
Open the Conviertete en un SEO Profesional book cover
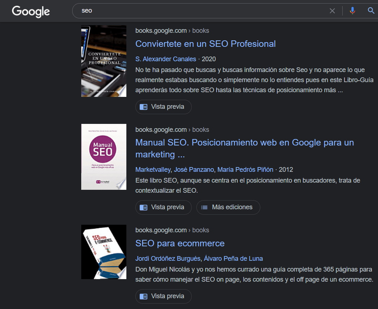(x=104, y=61)
